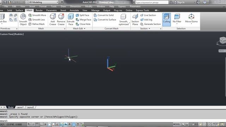Click the binoculars search icon
Screen dimensions: 226x127
coord(171,2)
